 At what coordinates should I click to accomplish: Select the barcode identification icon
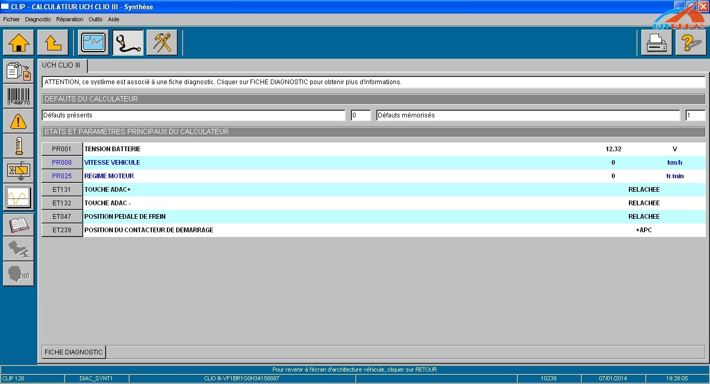coord(18,96)
